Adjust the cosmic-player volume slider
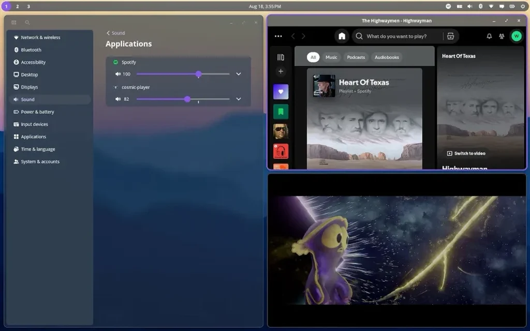Image resolution: width=530 pixels, height=331 pixels. (x=183, y=99)
